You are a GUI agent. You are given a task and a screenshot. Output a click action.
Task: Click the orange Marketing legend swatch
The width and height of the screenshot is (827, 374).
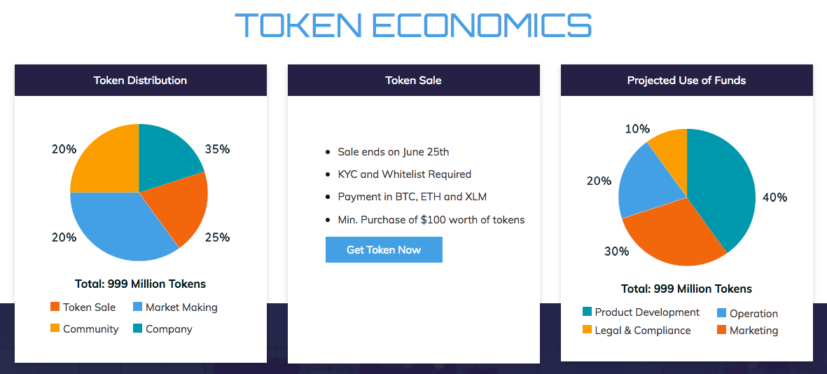point(722,330)
